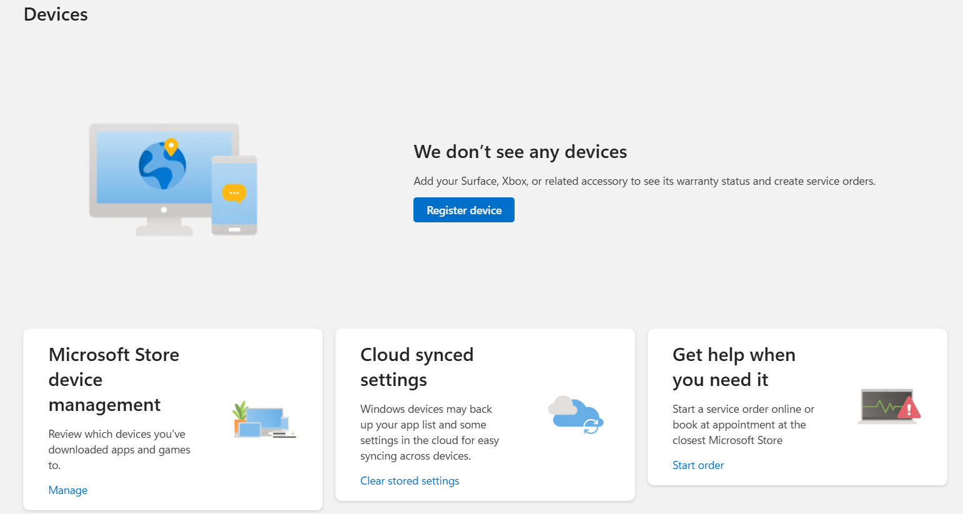Click the laptop warning alert icon
The width and height of the screenshot is (963, 514).
[x=889, y=406]
